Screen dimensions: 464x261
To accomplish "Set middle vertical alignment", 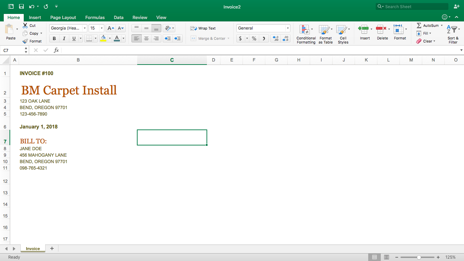I will (x=146, y=28).
